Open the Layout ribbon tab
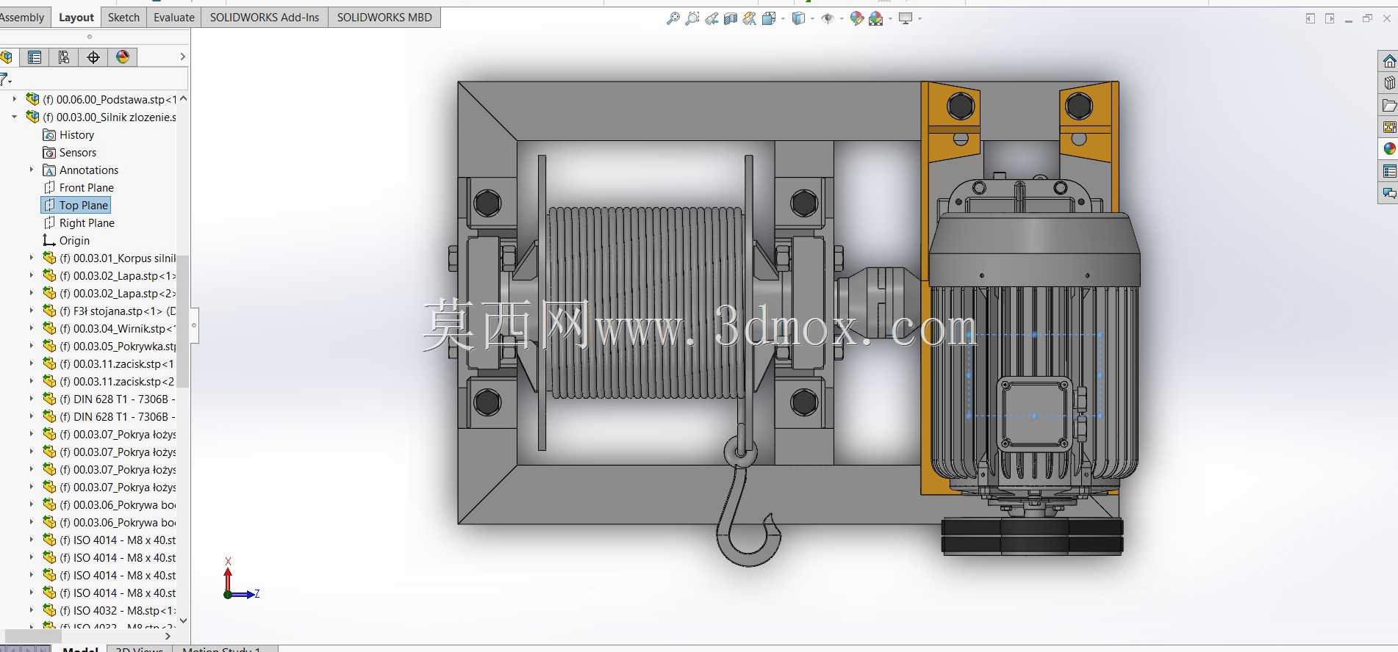Screen dimensions: 1398x652 coord(76,18)
